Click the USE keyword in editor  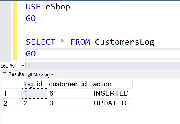coord(33,7)
